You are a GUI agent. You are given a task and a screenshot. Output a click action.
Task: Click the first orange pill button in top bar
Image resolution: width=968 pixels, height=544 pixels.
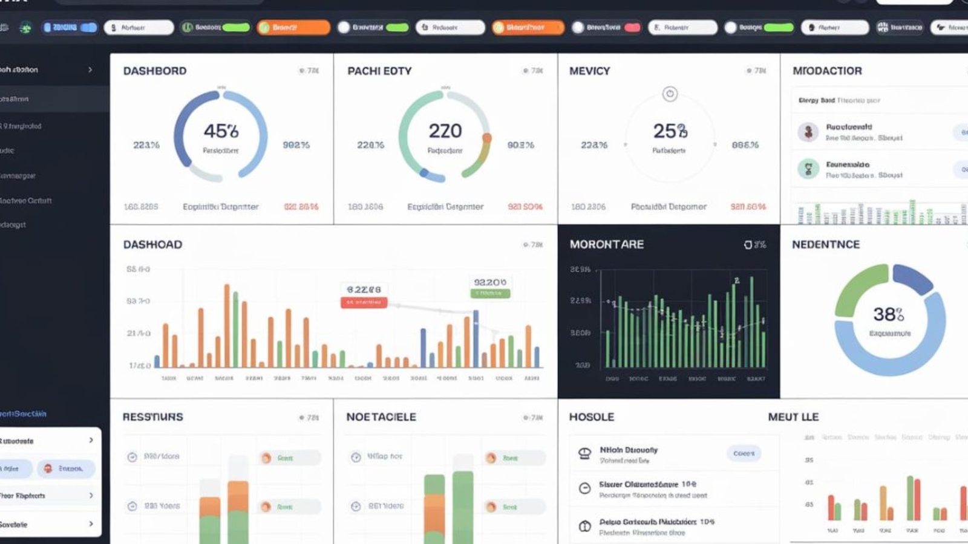[x=293, y=27]
